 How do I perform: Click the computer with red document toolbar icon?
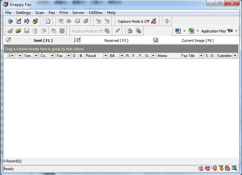(x=138, y=31)
